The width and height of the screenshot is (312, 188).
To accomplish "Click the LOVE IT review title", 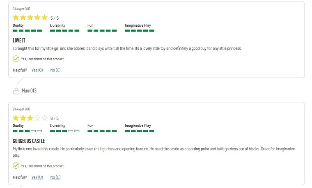I will pyautogui.click(x=19, y=41).
